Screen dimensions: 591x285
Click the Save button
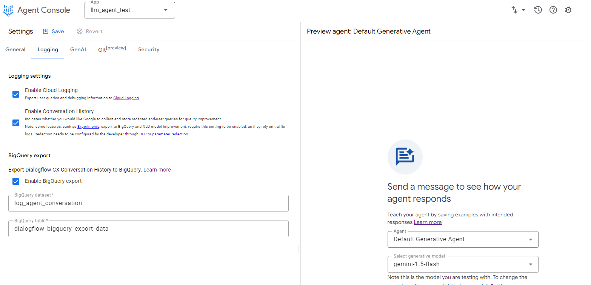tap(53, 31)
